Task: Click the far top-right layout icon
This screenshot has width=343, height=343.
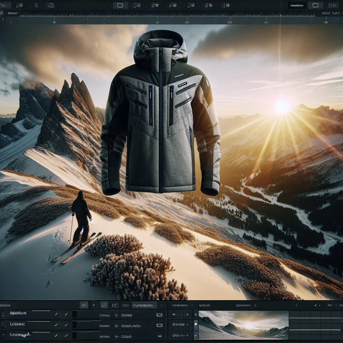Action: point(332,5)
